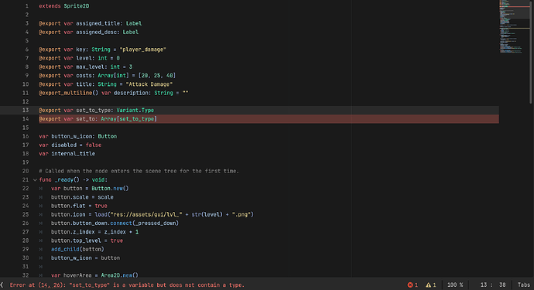Open the warnings list via the yellow warning icon
Screen dimensions: 534x290
click(x=428, y=285)
